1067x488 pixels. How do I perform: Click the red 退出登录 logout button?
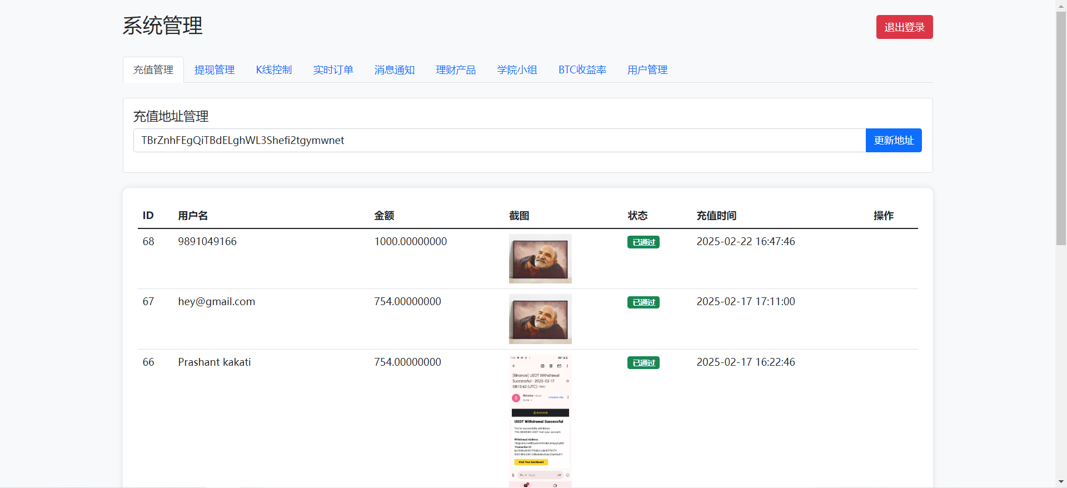pos(904,27)
